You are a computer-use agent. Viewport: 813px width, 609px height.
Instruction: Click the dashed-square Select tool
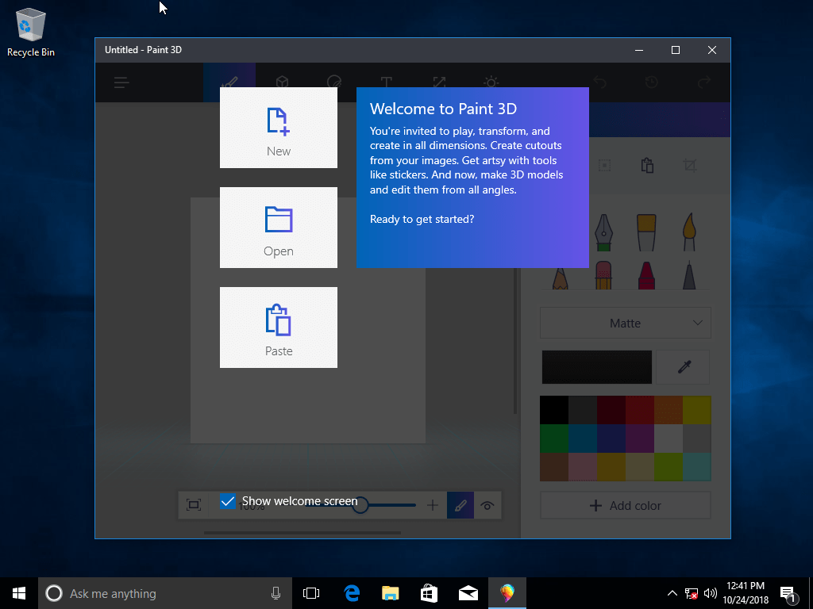[604, 166]
